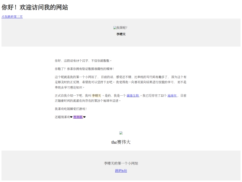Click the sentence 我喜欢吃饭睡觉打游戏!
Viewport: 242px width, 182px height.
click(x=71, y=109)
